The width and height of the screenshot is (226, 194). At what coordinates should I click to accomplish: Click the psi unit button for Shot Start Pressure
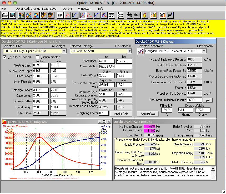(208, 100)
